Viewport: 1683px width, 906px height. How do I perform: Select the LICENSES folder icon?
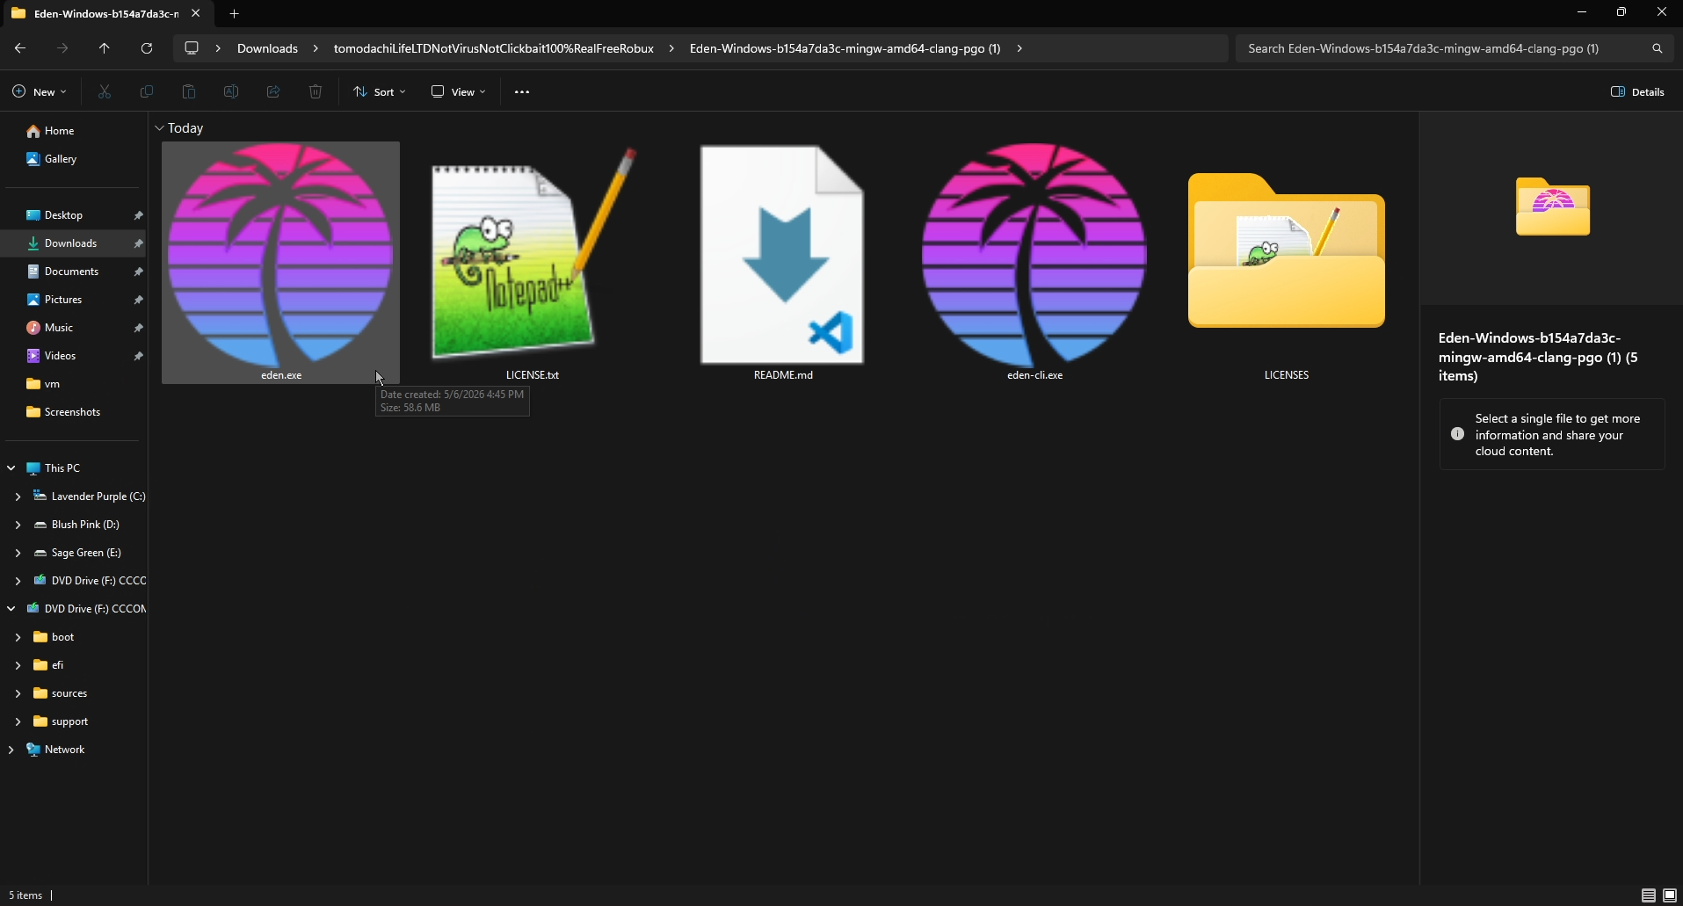pyautogui.click(x=1287, y=250)
